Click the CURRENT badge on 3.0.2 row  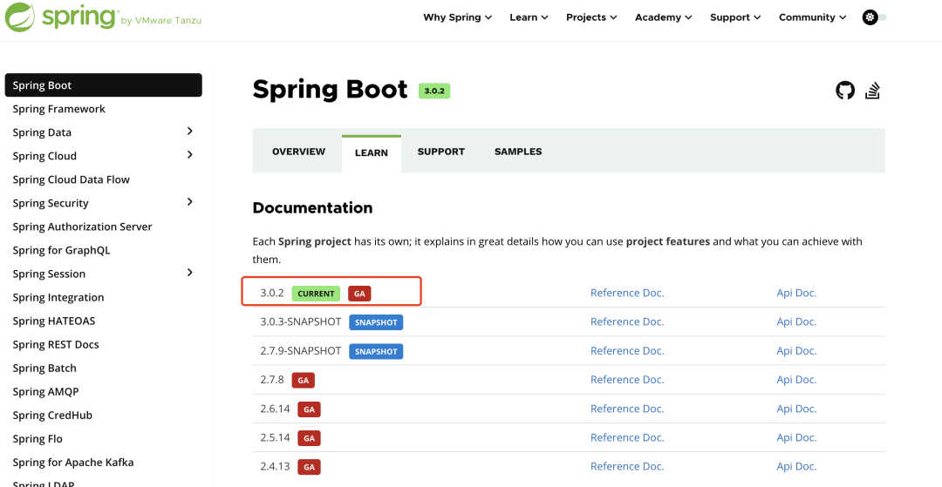click(x=316, y=294)
